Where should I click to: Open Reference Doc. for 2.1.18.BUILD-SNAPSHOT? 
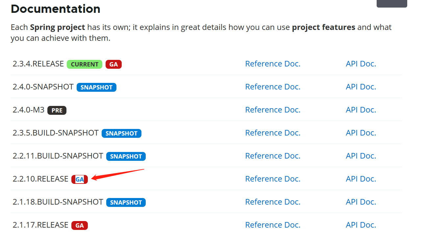tap(273, 202)
